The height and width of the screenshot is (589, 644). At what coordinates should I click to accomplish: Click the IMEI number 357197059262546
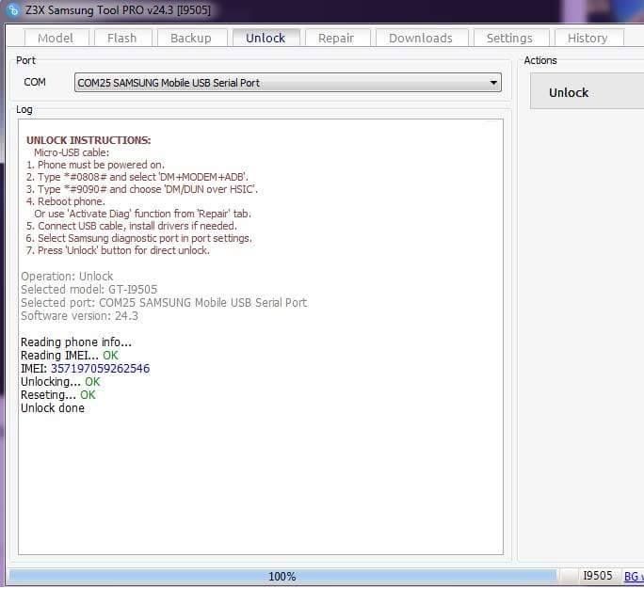pos(100,369)
